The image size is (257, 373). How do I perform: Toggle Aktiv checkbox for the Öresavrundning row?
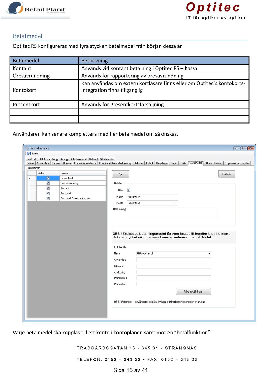48,183
